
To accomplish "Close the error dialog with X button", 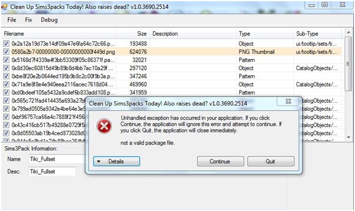I will click(288, 101).
